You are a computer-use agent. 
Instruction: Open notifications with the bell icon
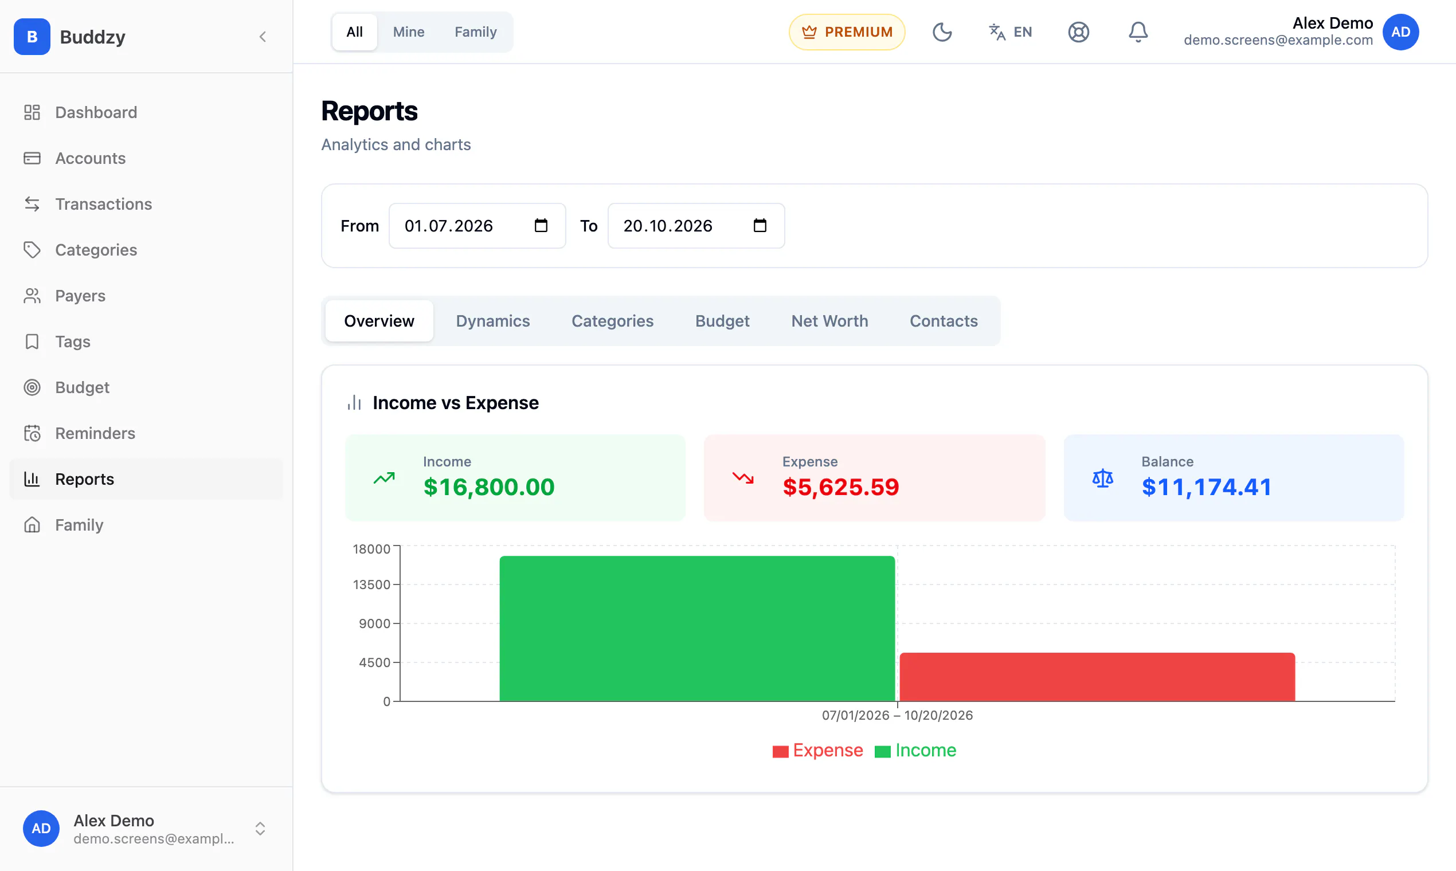tap(1138, 32)
